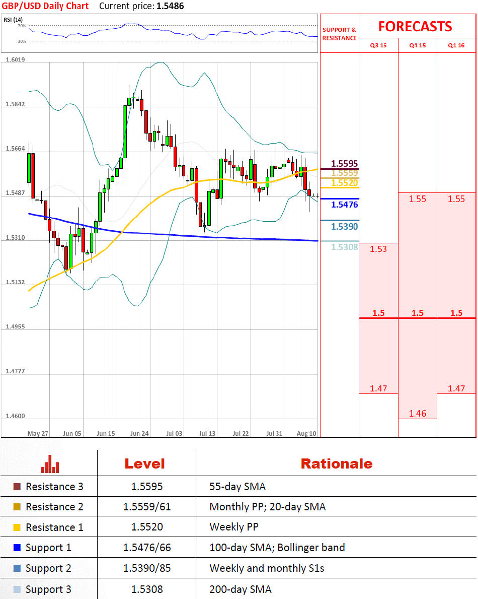Select the Support 2 steel-blue color swatch
The height and width of the screenshot is (599, 478).
[17, 568]
